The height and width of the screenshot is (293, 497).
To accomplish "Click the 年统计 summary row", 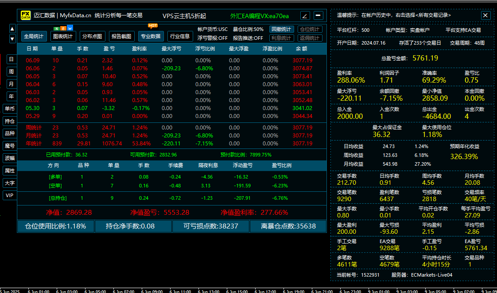I will [172, 144].
